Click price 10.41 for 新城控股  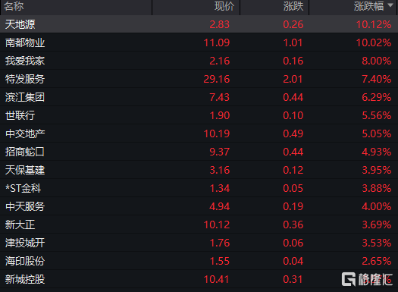pos(217,279)
